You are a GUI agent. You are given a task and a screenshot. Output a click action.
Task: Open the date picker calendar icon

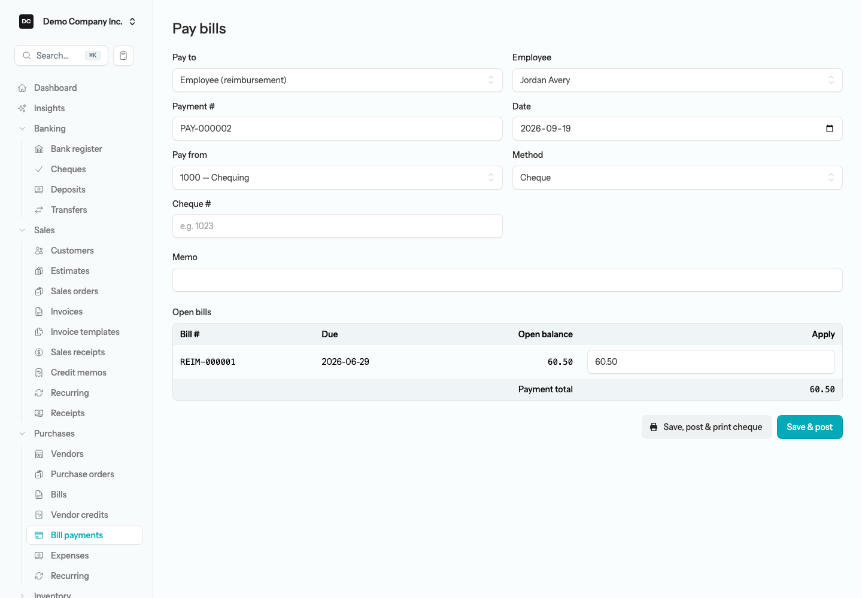pos(830,129)
